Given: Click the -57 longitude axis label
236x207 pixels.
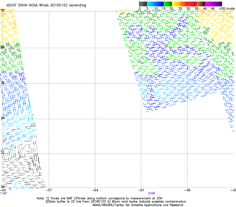Looking at the screenshot, I should 49,190.
